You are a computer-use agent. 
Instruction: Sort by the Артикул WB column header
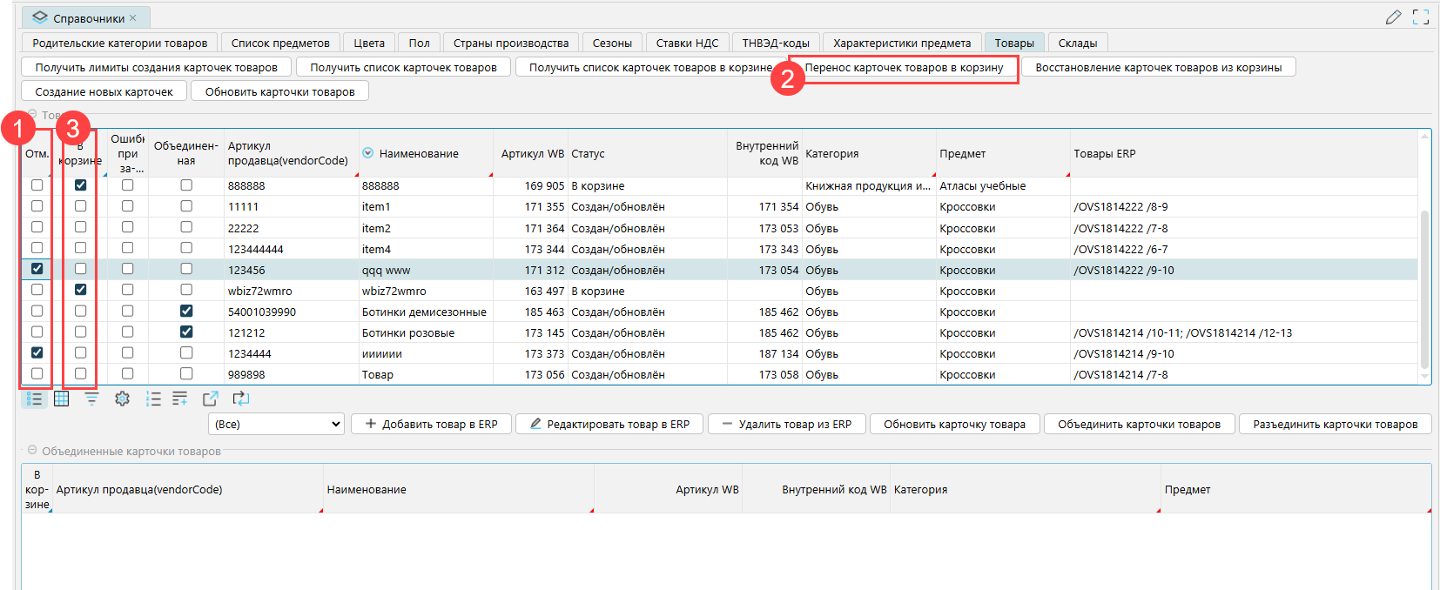[x=531, y=153]
